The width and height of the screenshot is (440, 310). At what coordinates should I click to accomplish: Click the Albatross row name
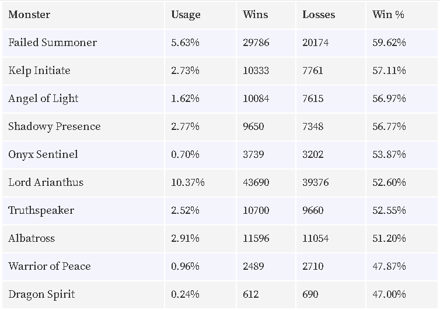click(32, 238)
